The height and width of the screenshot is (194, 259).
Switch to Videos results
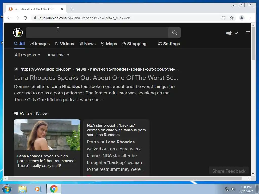click(x=64, y=44)
